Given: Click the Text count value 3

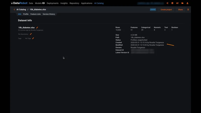Looking at the screenshot, I should point(165,30).
